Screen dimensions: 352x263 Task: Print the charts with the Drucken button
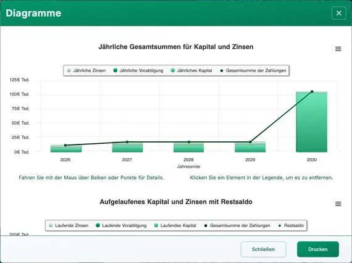tap(317, 249)
